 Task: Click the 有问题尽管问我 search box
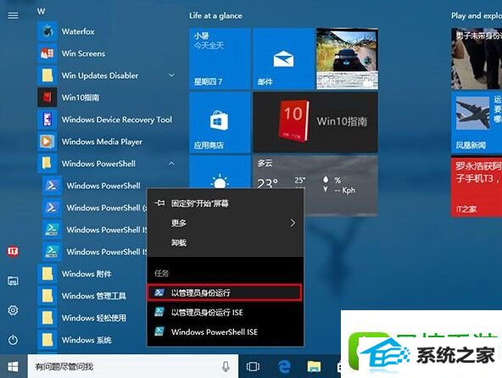click(x=132, y=366)
